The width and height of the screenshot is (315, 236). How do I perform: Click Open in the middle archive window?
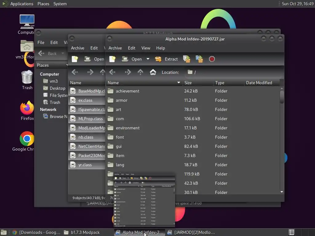tap(94, 59)
